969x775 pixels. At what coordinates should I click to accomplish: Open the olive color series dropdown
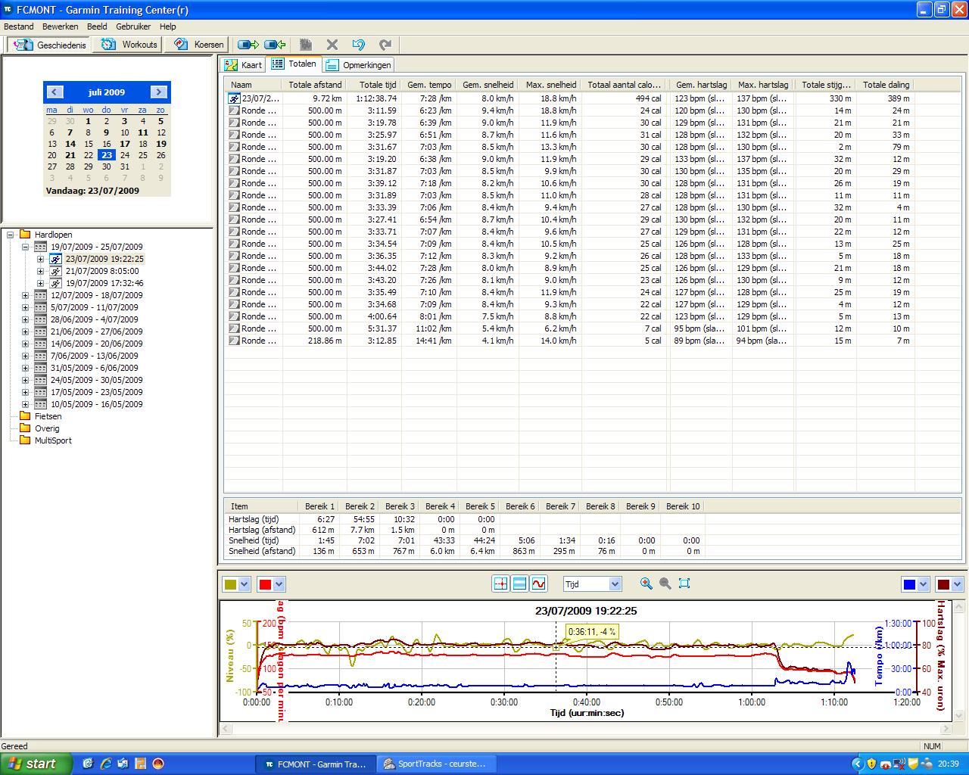[244, 584]
